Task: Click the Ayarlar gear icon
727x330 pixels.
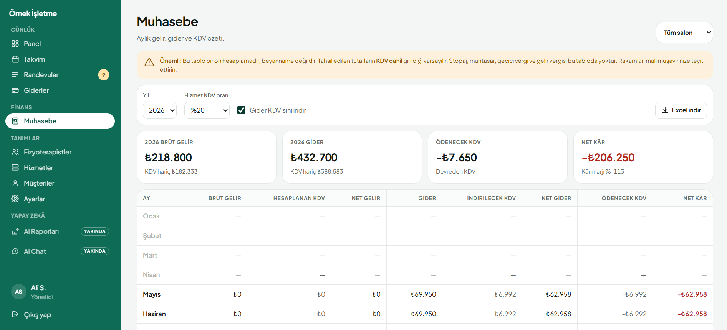Action: point(15,199)
